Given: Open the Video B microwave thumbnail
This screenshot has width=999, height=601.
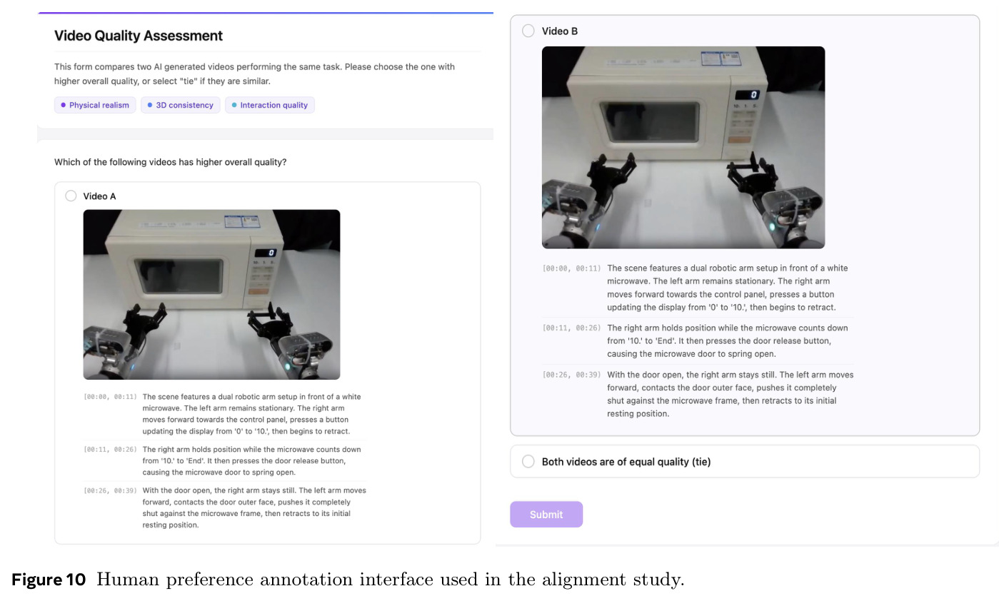Looking at the screenshot, I should [x=683, y=147].
